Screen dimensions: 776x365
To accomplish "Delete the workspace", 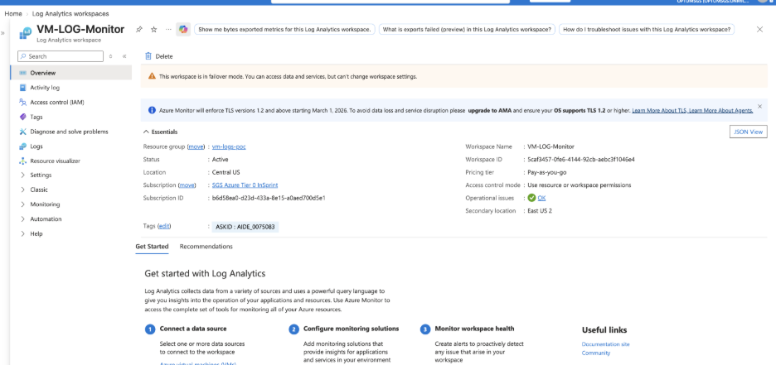I will click(x=159, y=56).
